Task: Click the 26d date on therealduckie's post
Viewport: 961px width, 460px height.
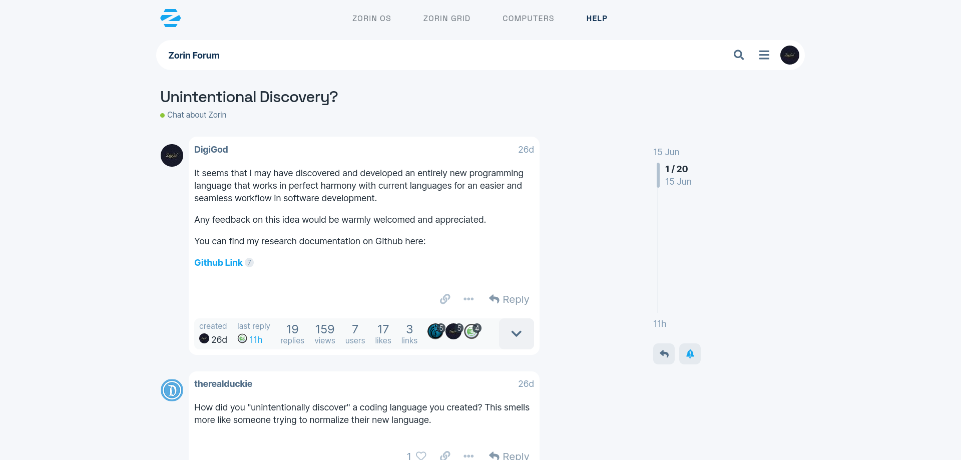Action: click(526, 384)
